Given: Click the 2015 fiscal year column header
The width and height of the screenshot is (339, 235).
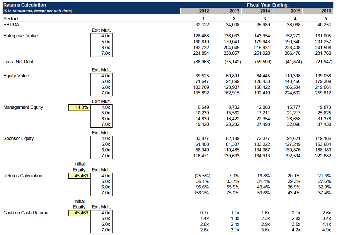Looking at the screenshot, I should pos(287,11).
